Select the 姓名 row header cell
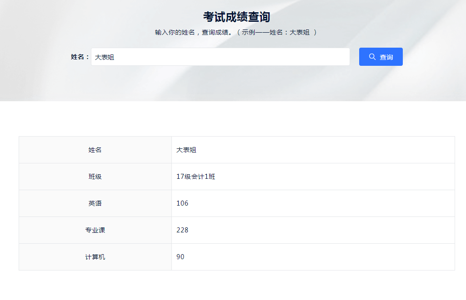Screen dimensions: 466x300 tap(95, 150)
